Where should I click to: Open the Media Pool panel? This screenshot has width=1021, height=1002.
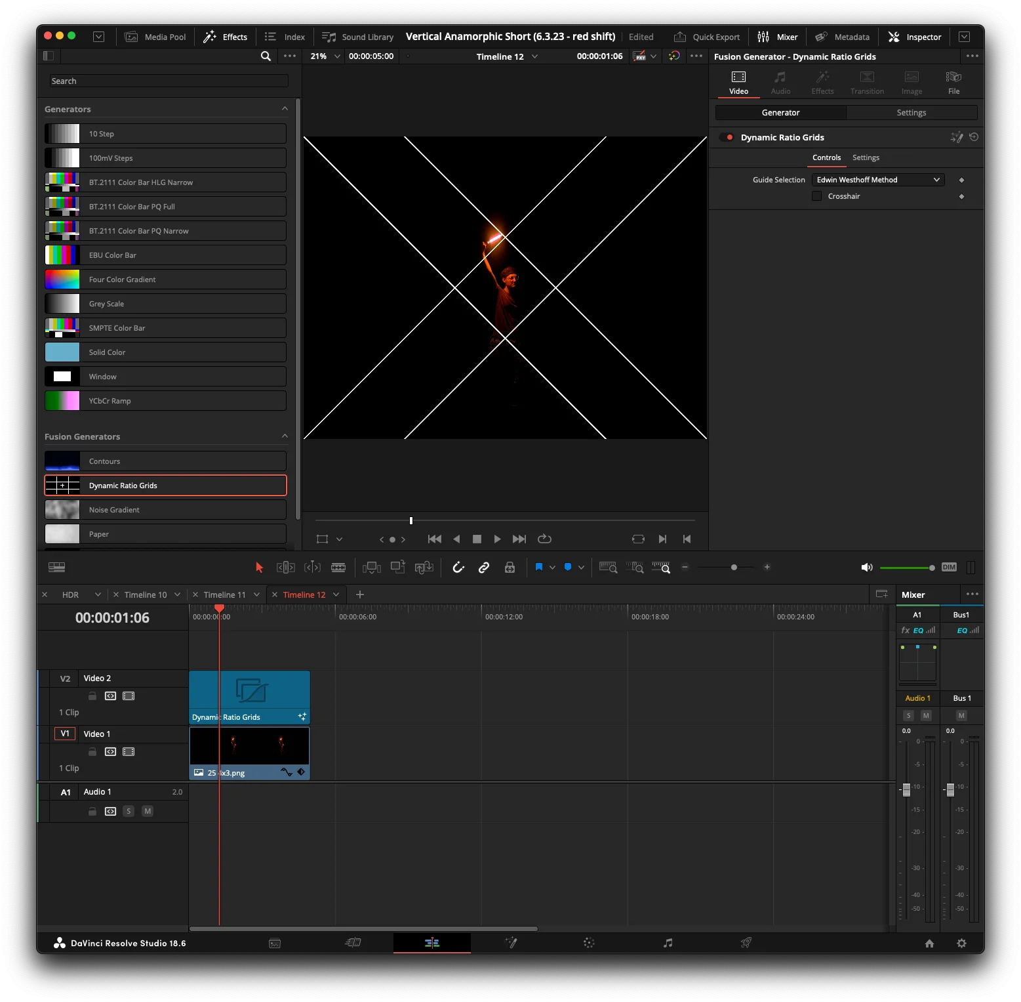pos(155,37)
